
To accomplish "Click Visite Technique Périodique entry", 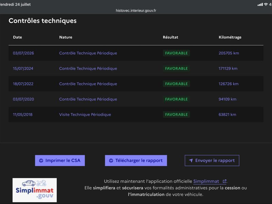I will [x=85, y=115].
